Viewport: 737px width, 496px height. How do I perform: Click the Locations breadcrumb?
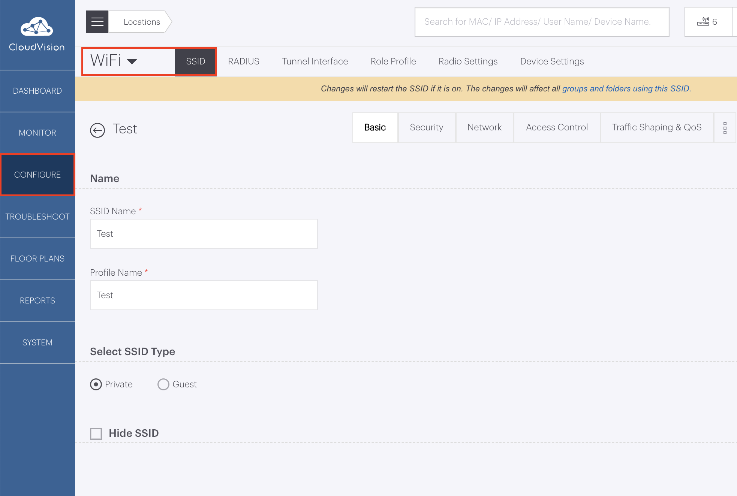pyautogui.click(x=141, y=21)
